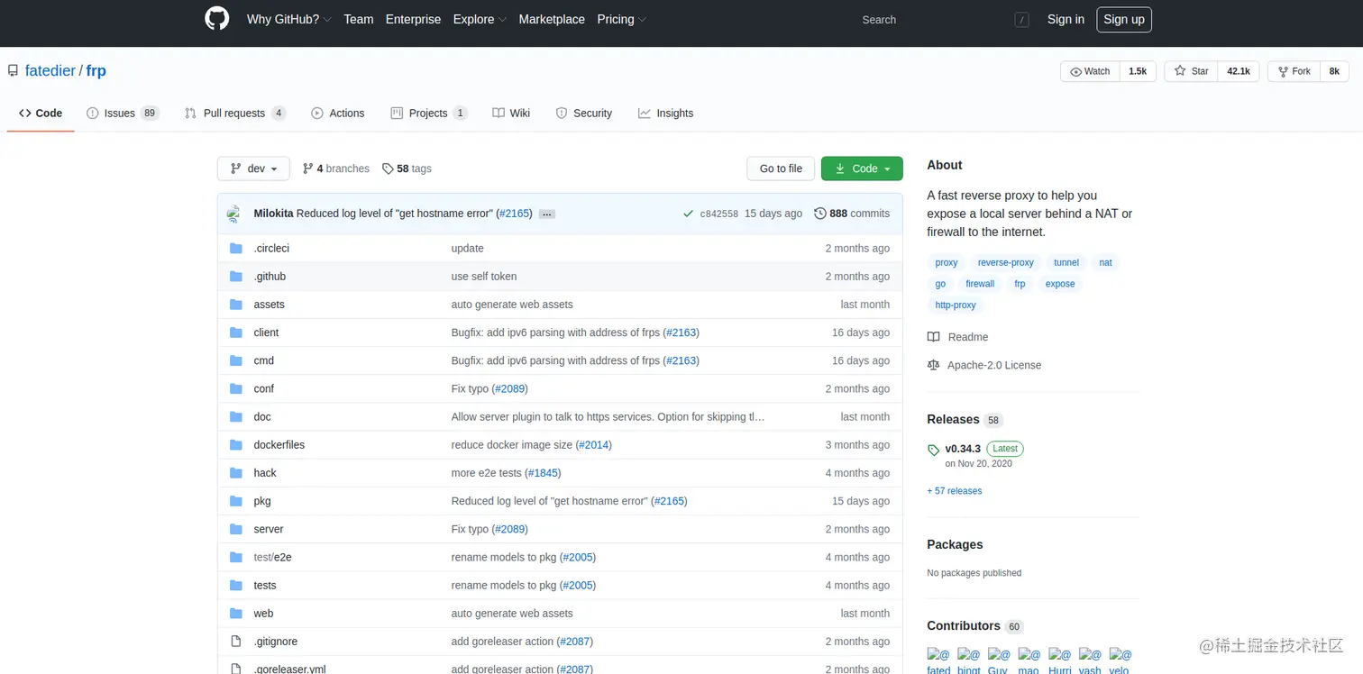Open the 888 commits history link

pos(851,214)
